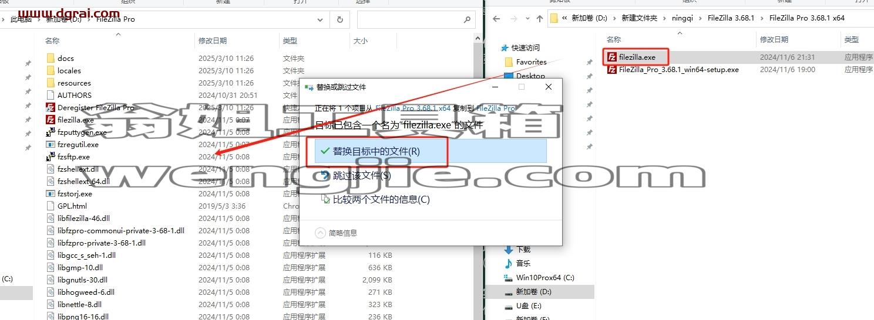The width and height of the screenshot is (874, 320).
Task: Select the resources folder icon in left window
Action: pos(51,83)
